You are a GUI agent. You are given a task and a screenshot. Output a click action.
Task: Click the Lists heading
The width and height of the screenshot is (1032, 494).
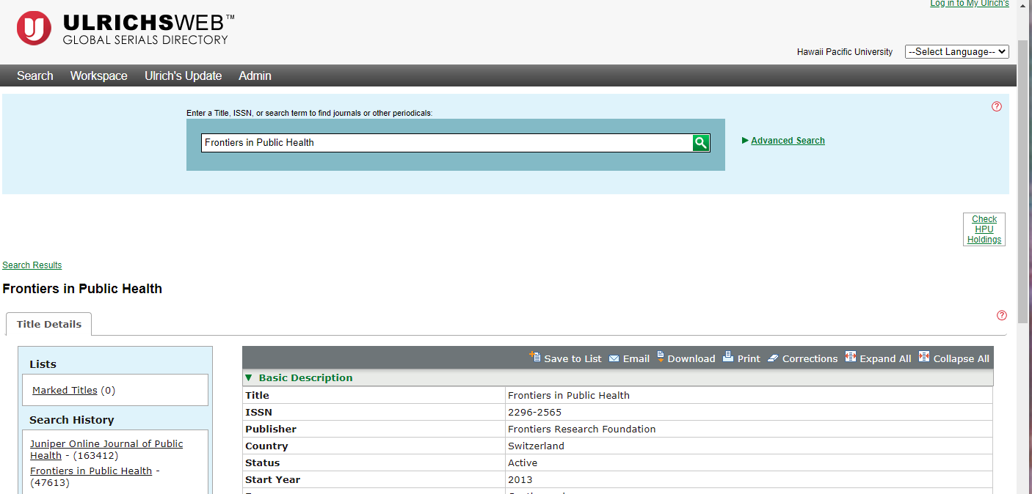coord(43,364)
